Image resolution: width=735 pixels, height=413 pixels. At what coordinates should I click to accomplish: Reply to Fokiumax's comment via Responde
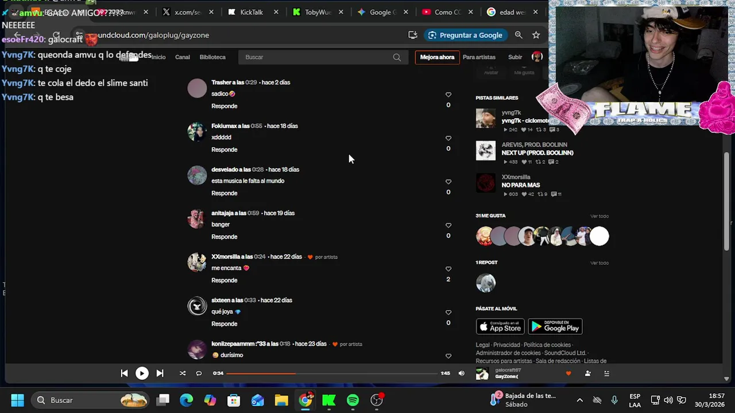point(224,150)
